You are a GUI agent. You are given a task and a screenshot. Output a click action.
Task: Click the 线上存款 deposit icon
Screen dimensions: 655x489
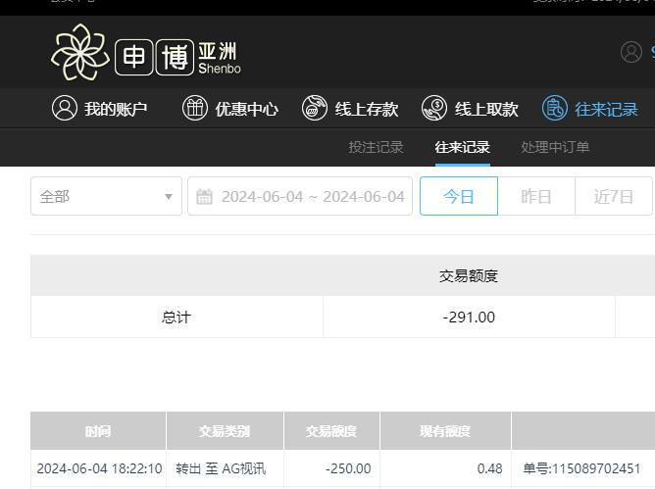coord(315,108)
